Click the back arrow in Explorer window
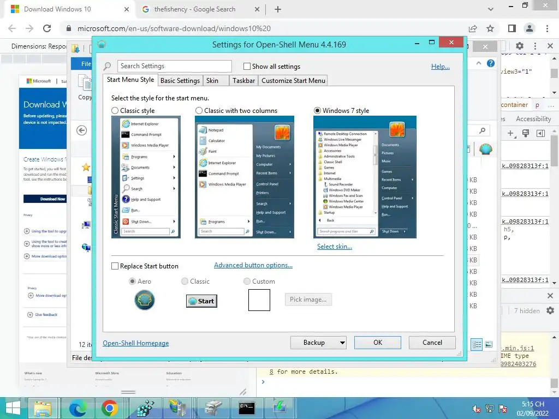Image resolution: width=559 pixels, height=419 pixels. [82, 130]
